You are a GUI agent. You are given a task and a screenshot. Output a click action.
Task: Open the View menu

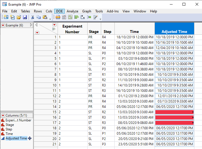[x=126, y=11]
